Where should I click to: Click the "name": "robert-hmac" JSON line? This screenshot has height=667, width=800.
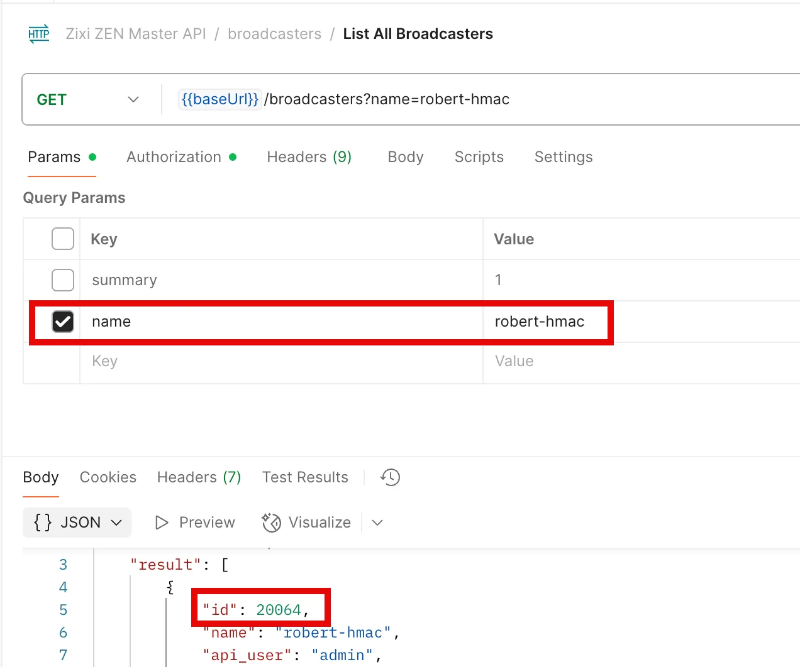[x=301, y=632]
